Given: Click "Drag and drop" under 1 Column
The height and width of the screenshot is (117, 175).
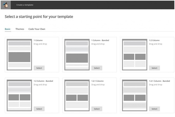Looking at the screenshot, I should 40,44.
